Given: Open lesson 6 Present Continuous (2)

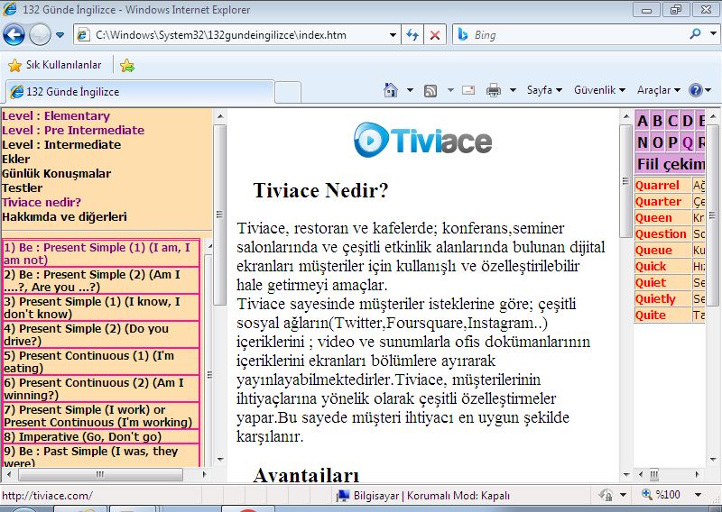Looking at the screenshot, I should (101, 389).
